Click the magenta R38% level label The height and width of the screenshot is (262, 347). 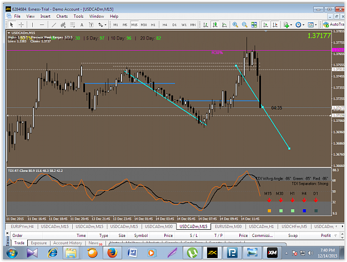[217, 52]
